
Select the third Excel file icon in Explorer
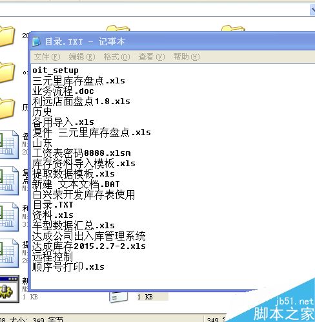pos(9,217)
